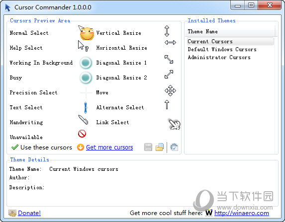Click the Diagonal Resize 1 arrow preview
Screen dimensions: 285x222
(169, 60)
